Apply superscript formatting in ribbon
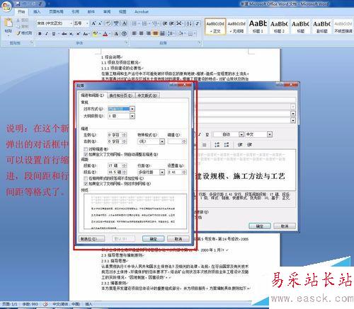354x309 pixels. (78, 34)
